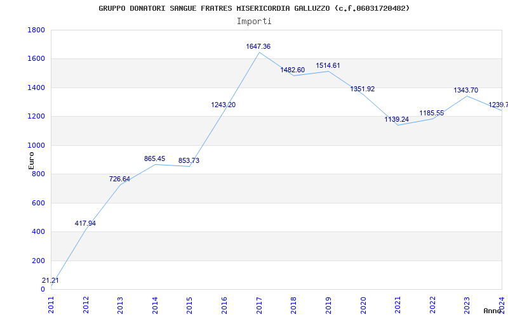Click x-axis year 2017
Image resolution: width=508 pixels, height=317 pixels.
tap(259, 305)
